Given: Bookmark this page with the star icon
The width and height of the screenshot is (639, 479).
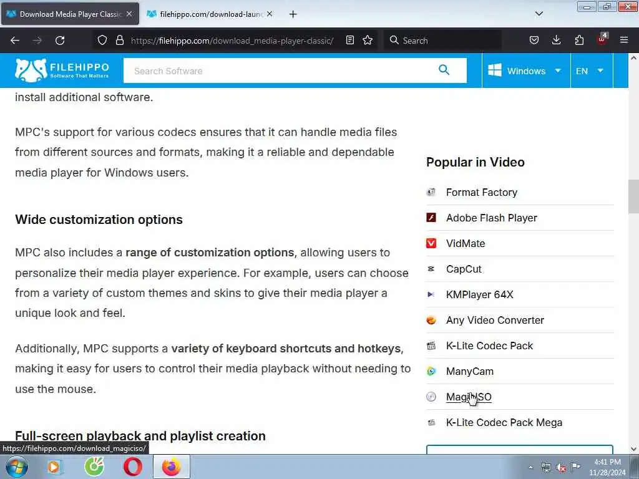Looking at the screenshot, I should coord(368,41).
